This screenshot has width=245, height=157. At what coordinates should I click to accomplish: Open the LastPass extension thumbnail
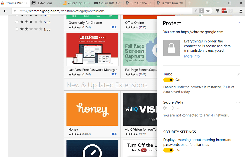tap(93, 50)
